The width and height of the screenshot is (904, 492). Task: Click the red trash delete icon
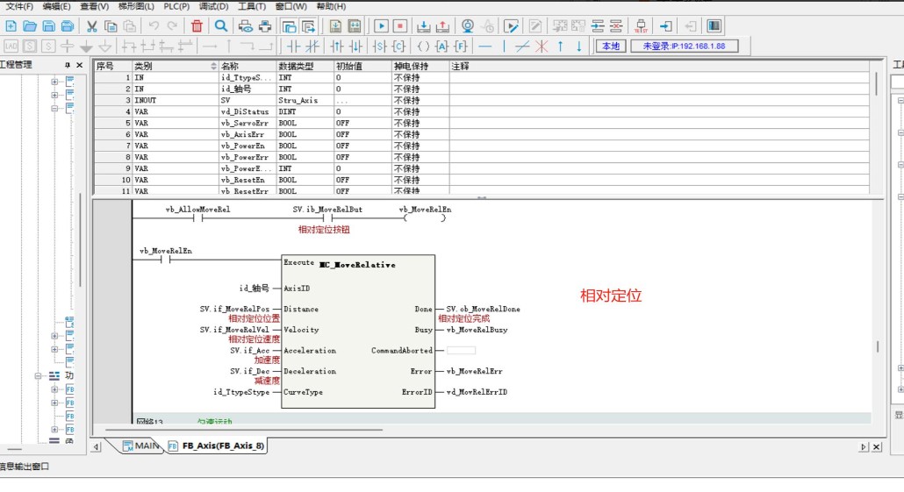pos(197,26)
